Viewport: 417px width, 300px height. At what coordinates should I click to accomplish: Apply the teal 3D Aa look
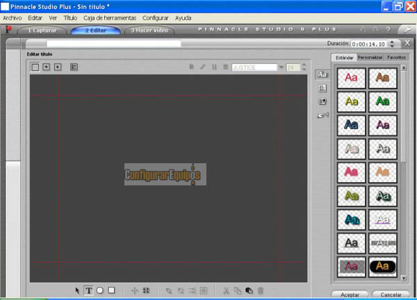click(351, 219)
